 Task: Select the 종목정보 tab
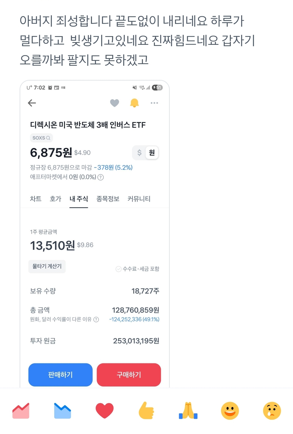108,199
